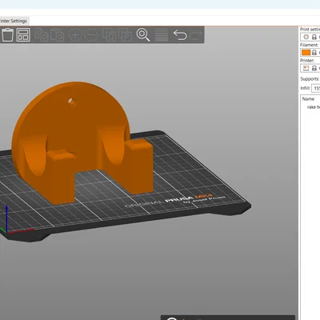The image size is (320, 320).
Task: Open the Print settings preset dropdown
Action: [x=310, y=37]
